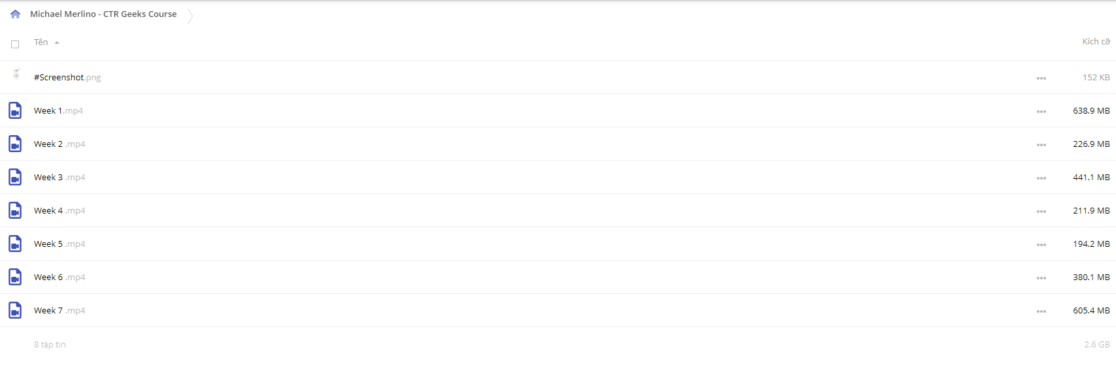Sort files by the Kích cỡ column
Image resolution: width=1116 pixels, height=365 pixels.
pos(1096,41)
